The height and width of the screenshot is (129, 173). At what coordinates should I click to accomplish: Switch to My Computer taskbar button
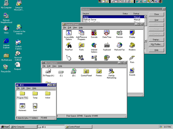coord(24,127)
